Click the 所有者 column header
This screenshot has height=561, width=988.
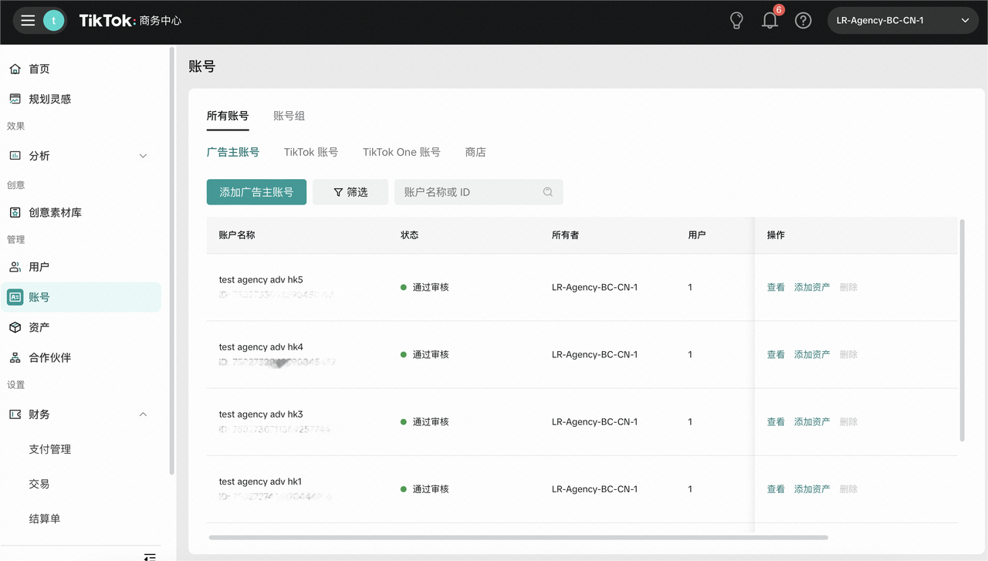click(566, 235)
